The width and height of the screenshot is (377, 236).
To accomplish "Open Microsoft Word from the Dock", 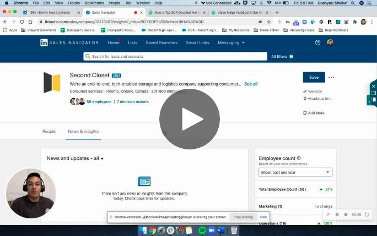I will point(220,230).
